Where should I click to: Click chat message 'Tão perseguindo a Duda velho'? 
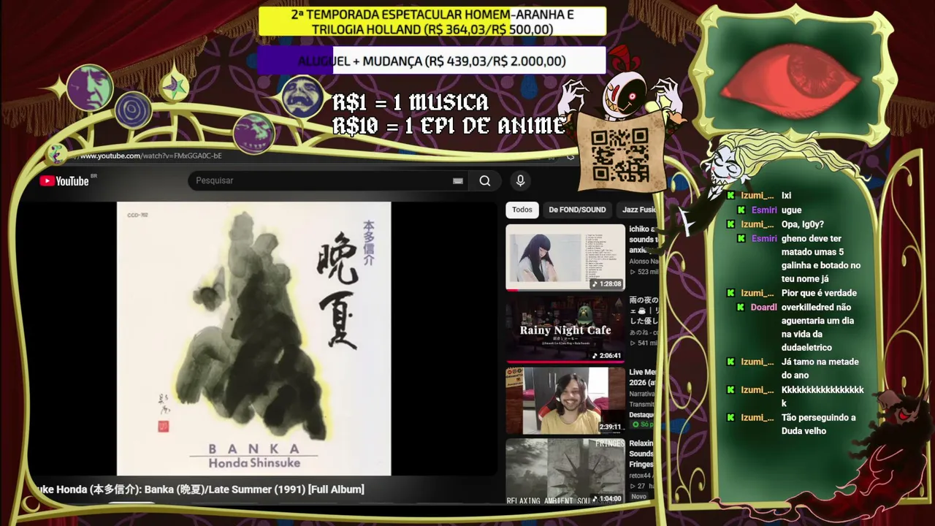point(819,424)
